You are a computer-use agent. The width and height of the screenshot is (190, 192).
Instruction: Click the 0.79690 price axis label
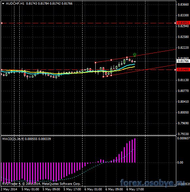coord(183,123)
